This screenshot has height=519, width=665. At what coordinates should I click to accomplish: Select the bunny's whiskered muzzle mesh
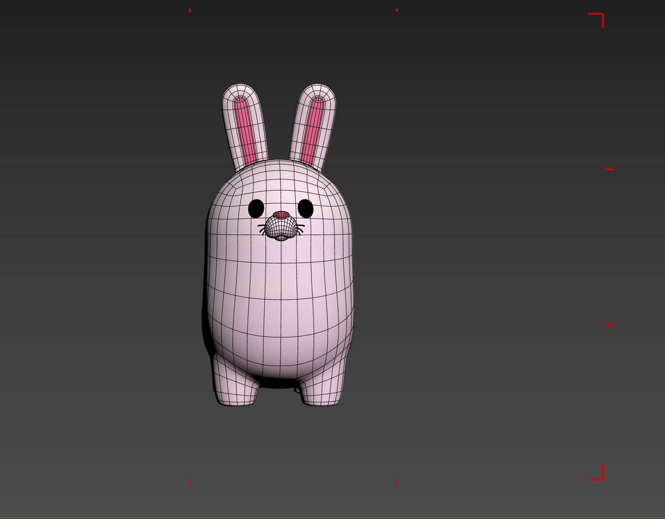coord(281,227)
